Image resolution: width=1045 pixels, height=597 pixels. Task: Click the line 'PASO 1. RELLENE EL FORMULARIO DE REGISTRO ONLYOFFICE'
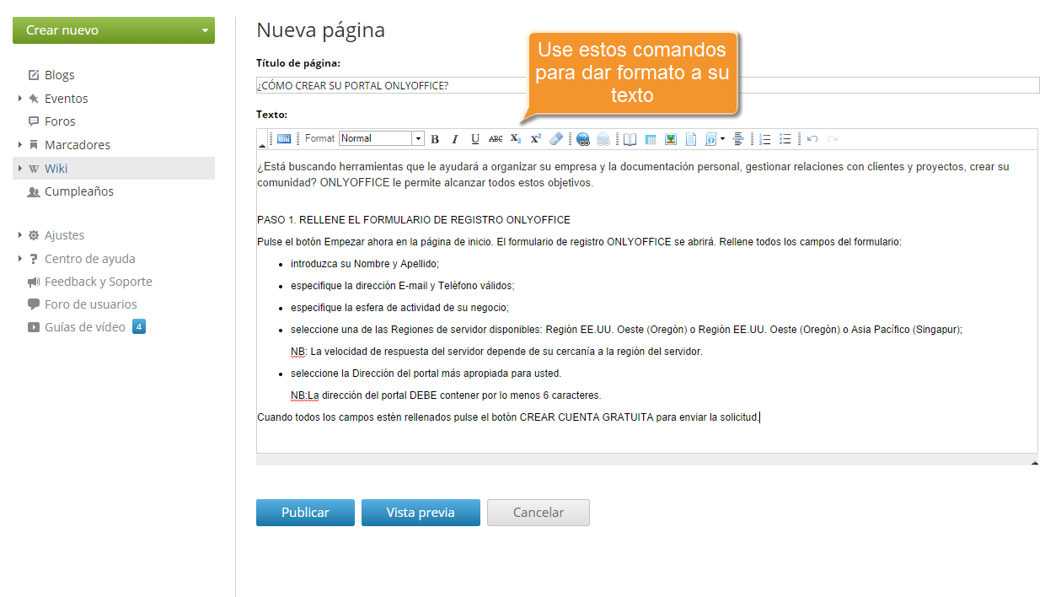tap(414, 220)
